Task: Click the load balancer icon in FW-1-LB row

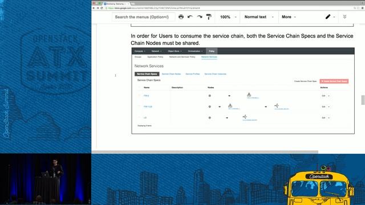Action: 276,105
